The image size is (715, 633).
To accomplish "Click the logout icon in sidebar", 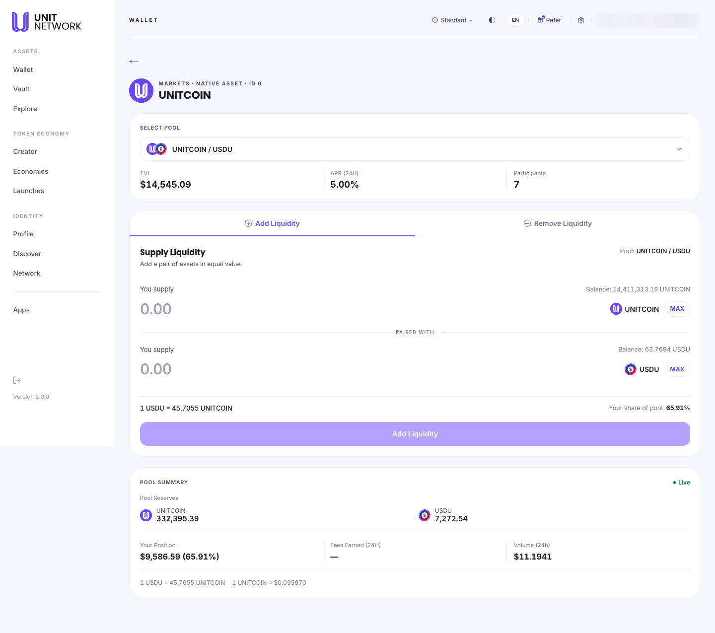I will pyautogui.click(x=17, y=380).
